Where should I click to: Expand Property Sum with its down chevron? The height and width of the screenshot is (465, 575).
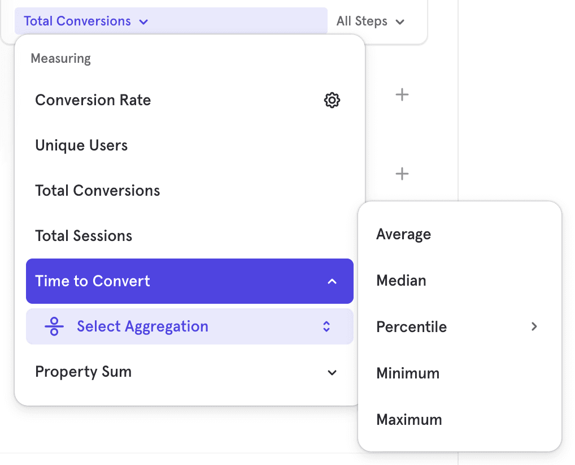tap(332, 372)
